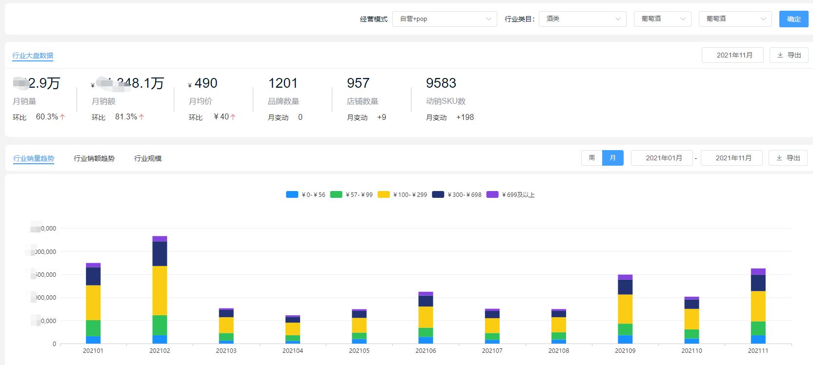
Task: Open the third-level 葡萄酒 dropdown before 确定
Action: [x=735, y=19]
